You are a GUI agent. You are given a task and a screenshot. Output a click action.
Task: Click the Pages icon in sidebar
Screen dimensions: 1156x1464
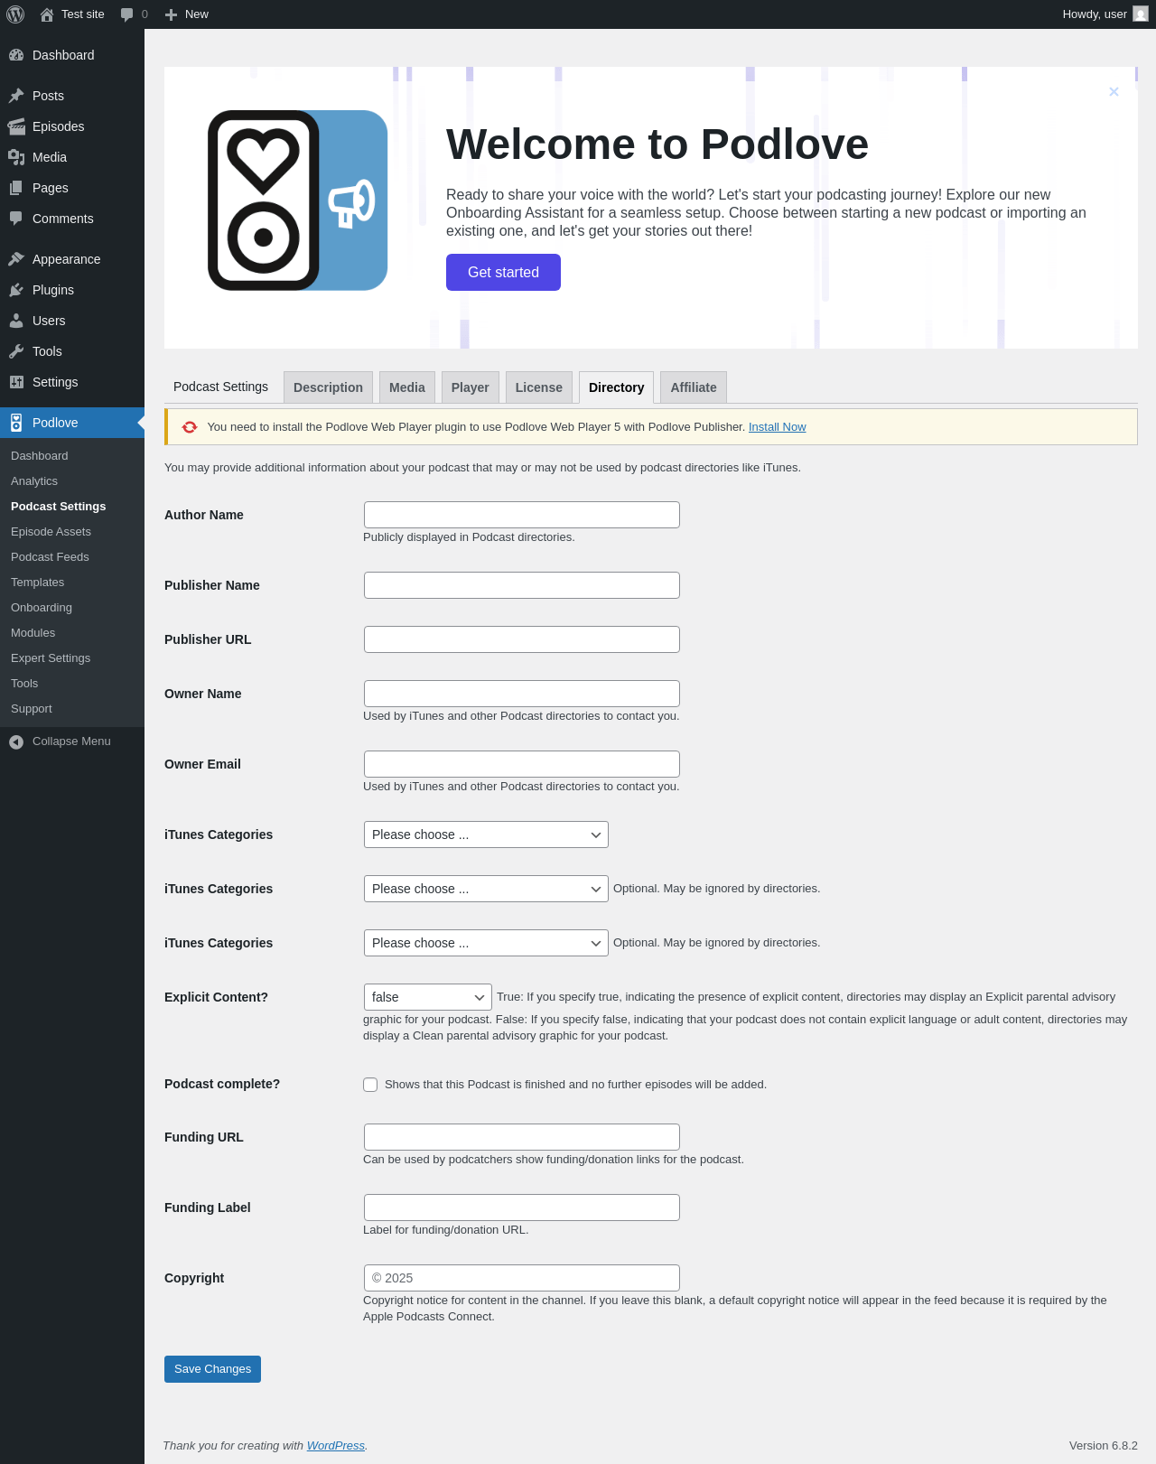pyautogui.click(x=16, y=188)
